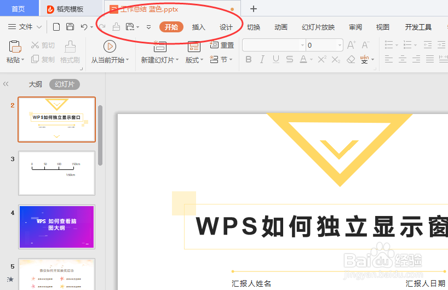Open the 幻灯片放映 ribbon tab
This screenshot has width=448, height=290.
pyautogui.click(x=318, y=27)
